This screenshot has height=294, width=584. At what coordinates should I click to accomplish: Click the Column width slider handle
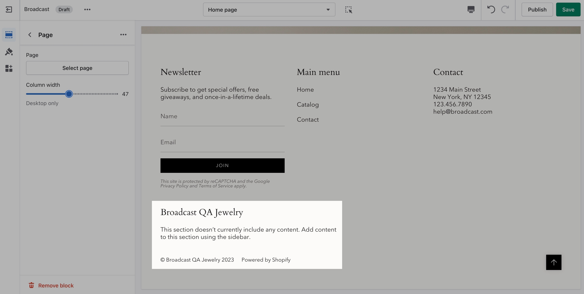tap(69, 94)
